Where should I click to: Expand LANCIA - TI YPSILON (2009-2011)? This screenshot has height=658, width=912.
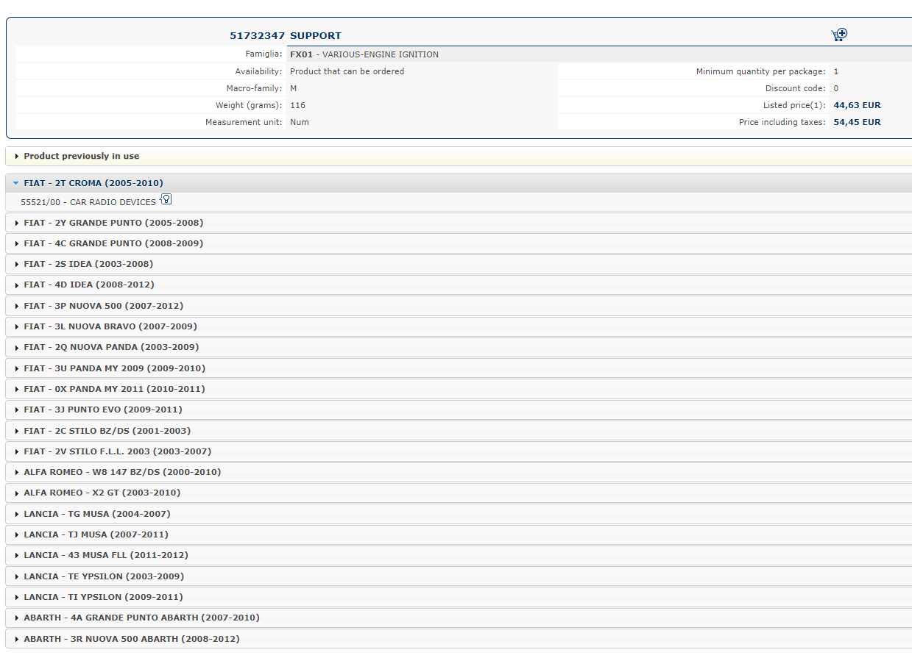point(459,597)
